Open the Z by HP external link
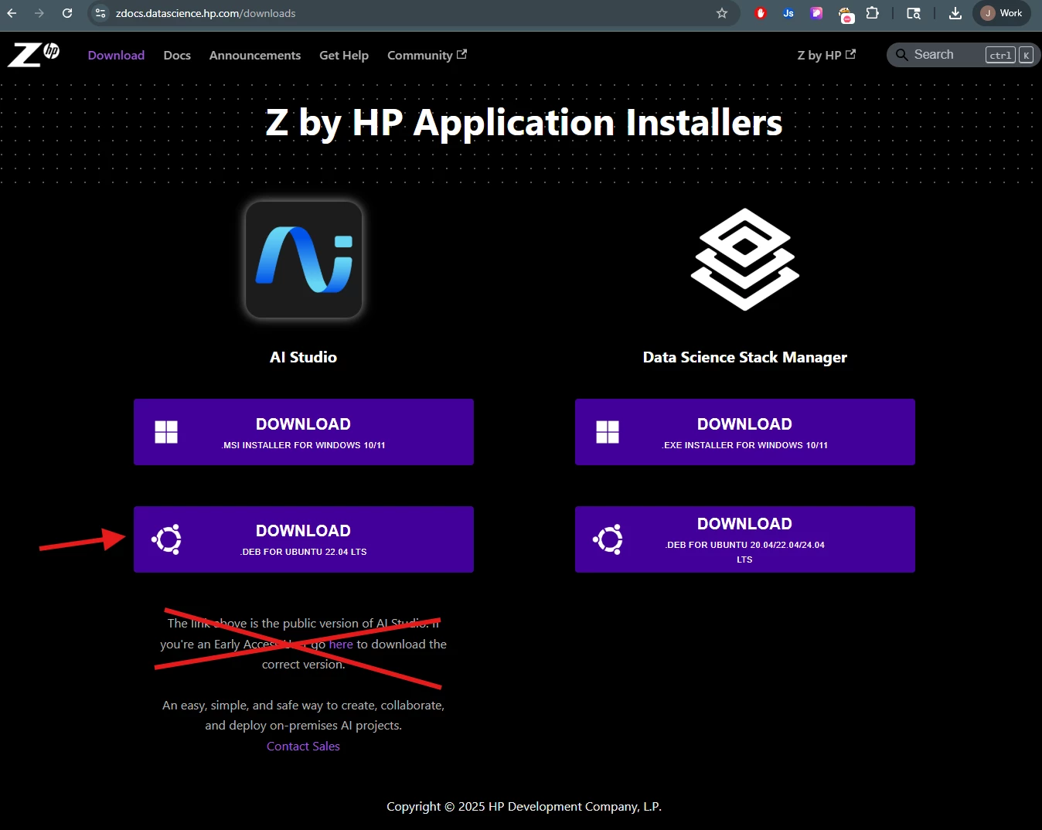The image size is (1042, 830). (x=826, y=55)
